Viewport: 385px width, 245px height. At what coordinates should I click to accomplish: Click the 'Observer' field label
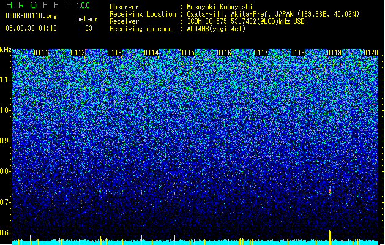coord(124,7)
